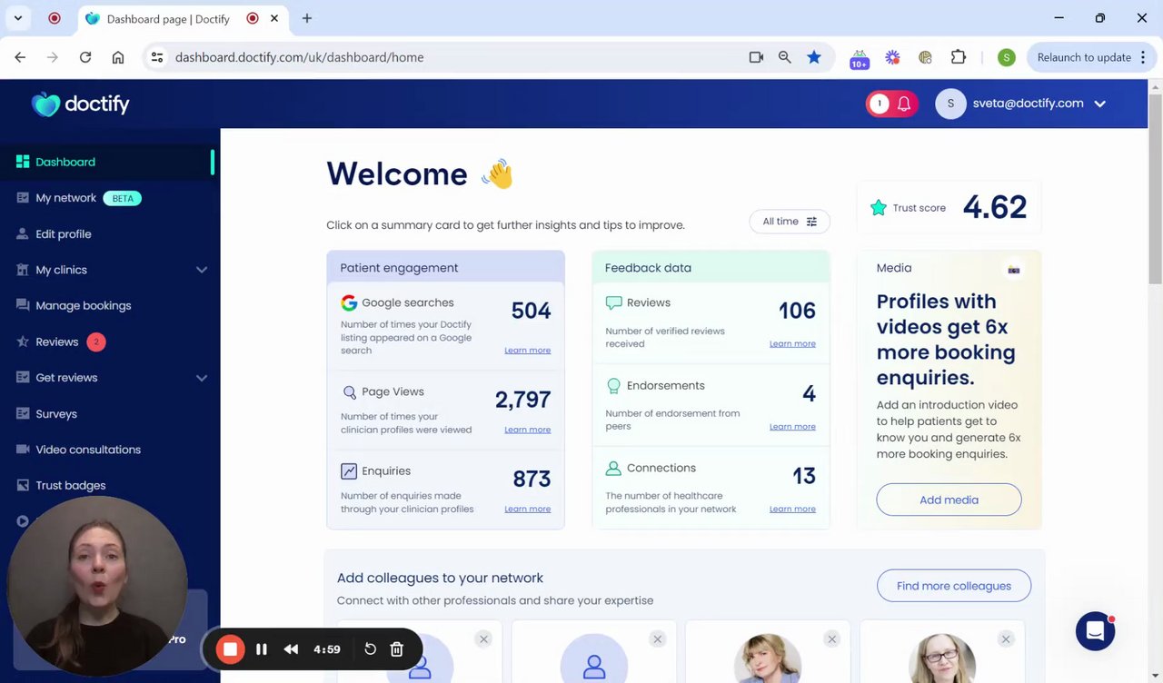Pause the screen recording
The image size is (1163, 683).
click(262, 649)
